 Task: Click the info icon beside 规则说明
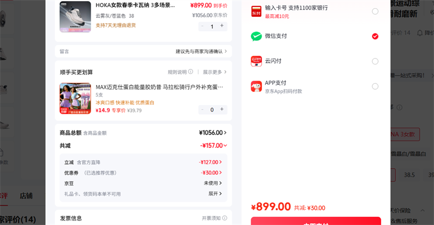[190, 72]
